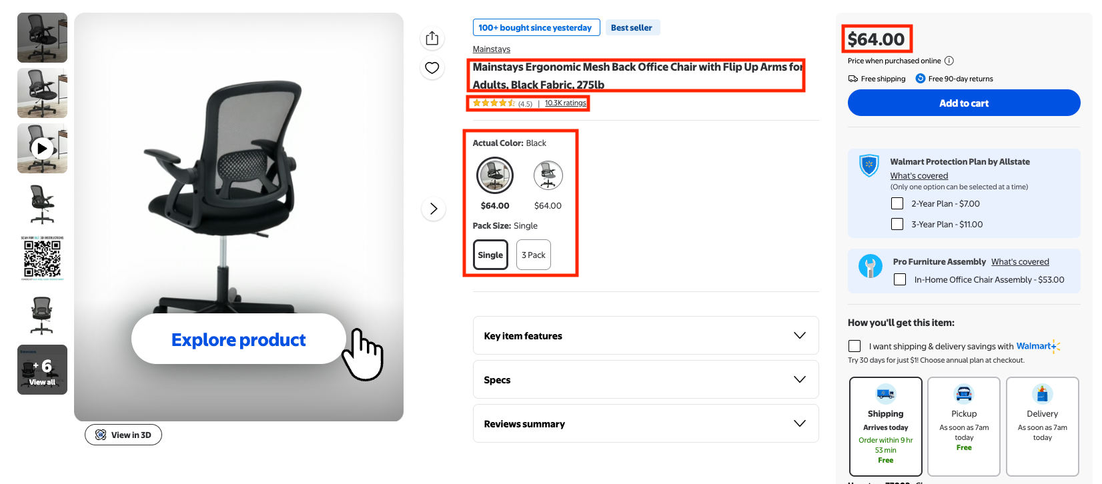Select the second chair color swatch

point(548,175)
